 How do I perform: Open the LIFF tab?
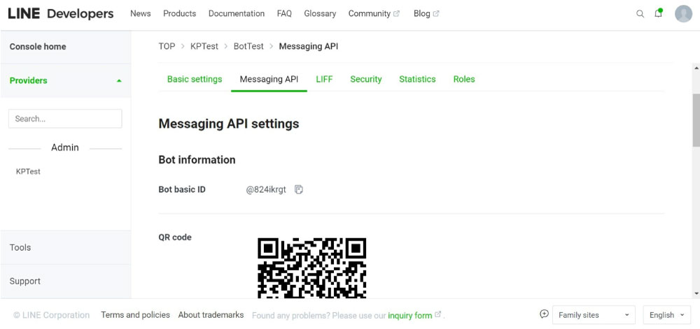[x=324, y=79]
